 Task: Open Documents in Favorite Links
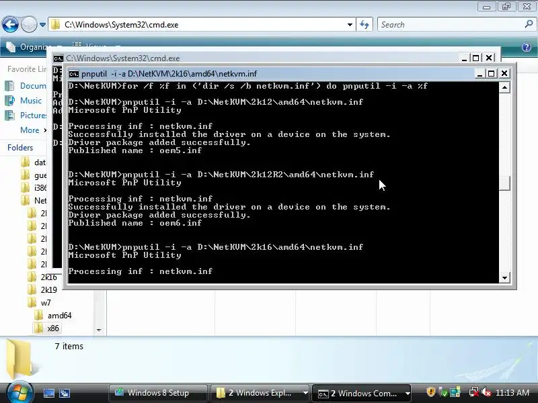pyautogui.click(x=26, y=86)
